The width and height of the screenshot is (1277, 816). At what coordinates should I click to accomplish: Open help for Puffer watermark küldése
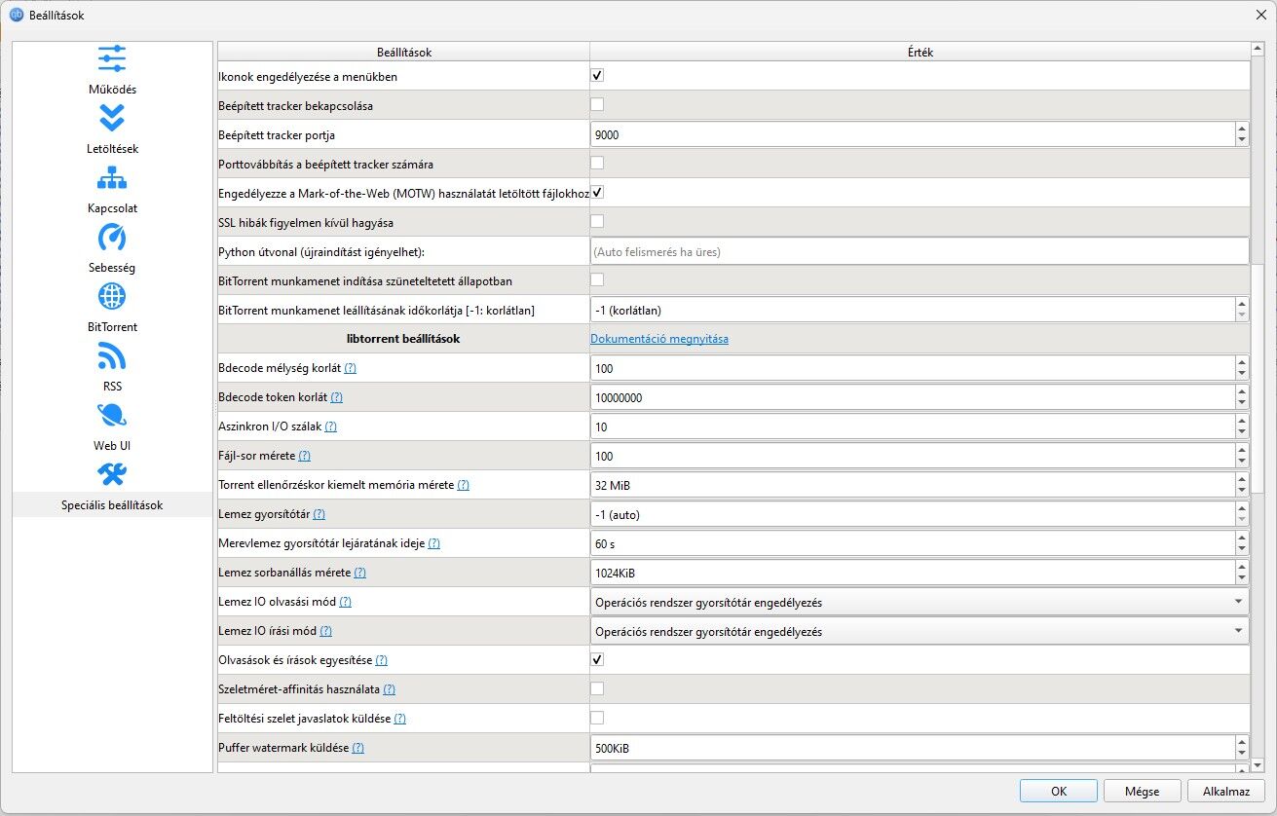click(x=357, y=748)
